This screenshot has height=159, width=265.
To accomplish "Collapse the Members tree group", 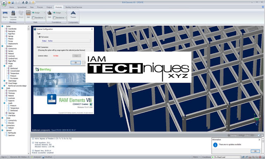I will tap(2, 46).
